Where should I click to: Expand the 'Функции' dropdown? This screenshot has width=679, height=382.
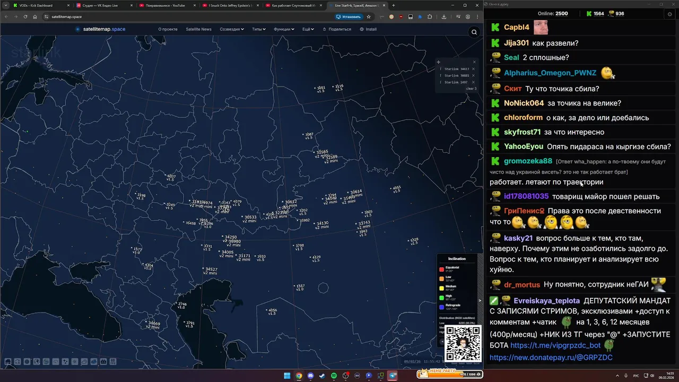tap(284, 29)
